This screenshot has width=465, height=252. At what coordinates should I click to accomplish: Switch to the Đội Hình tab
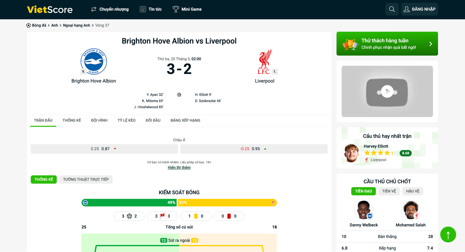tap(99, 120)
